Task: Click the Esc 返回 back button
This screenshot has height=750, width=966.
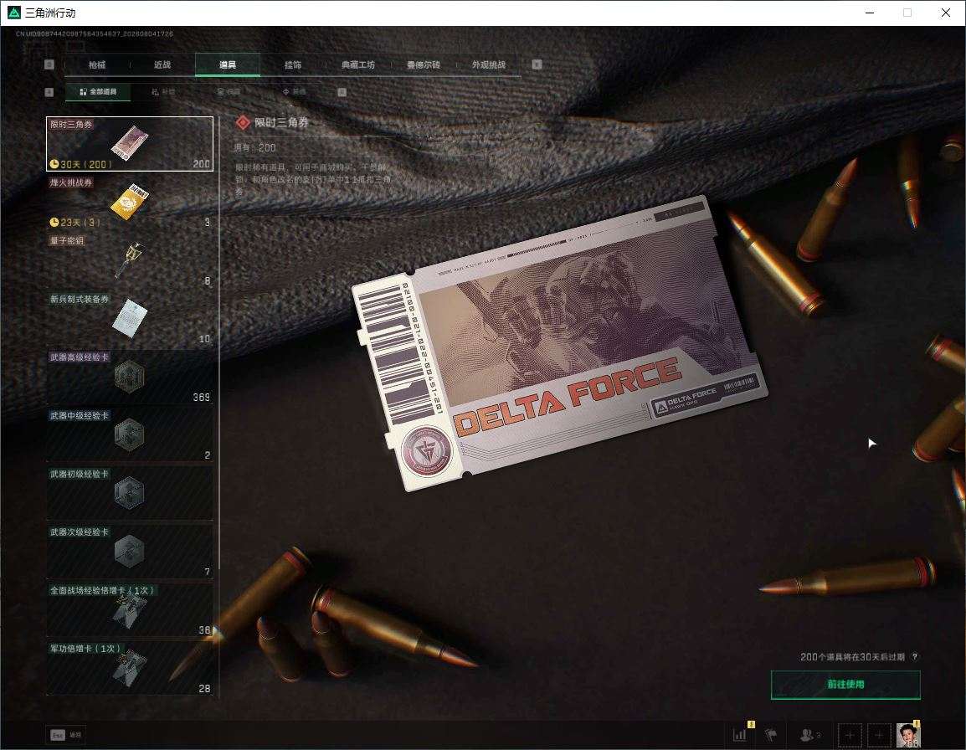Action: point(66,735)
